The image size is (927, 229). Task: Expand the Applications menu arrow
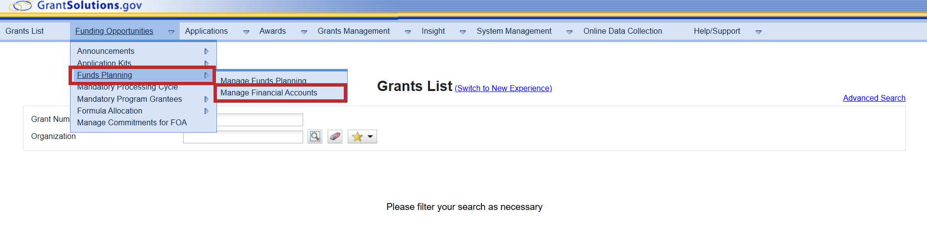246,32
